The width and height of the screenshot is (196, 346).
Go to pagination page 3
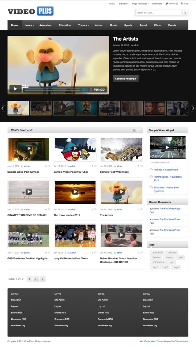pos(43,279)
